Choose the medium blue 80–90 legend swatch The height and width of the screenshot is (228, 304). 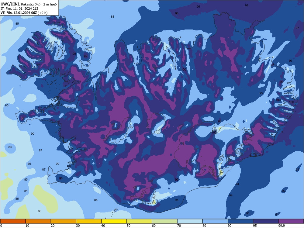tap(215, 221)
